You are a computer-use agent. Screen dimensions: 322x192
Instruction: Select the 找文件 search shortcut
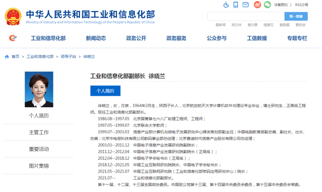tap(236, 25)
